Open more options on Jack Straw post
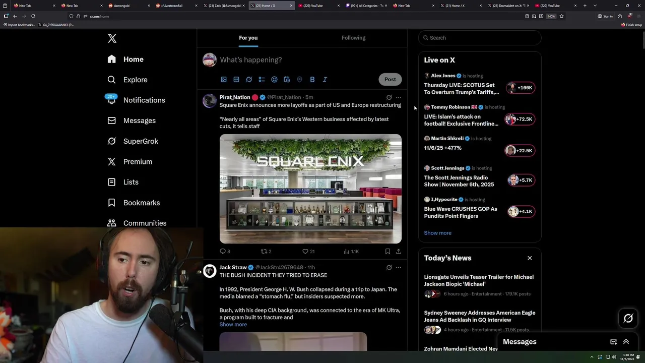645x363 pixels. tap(399, 268)
